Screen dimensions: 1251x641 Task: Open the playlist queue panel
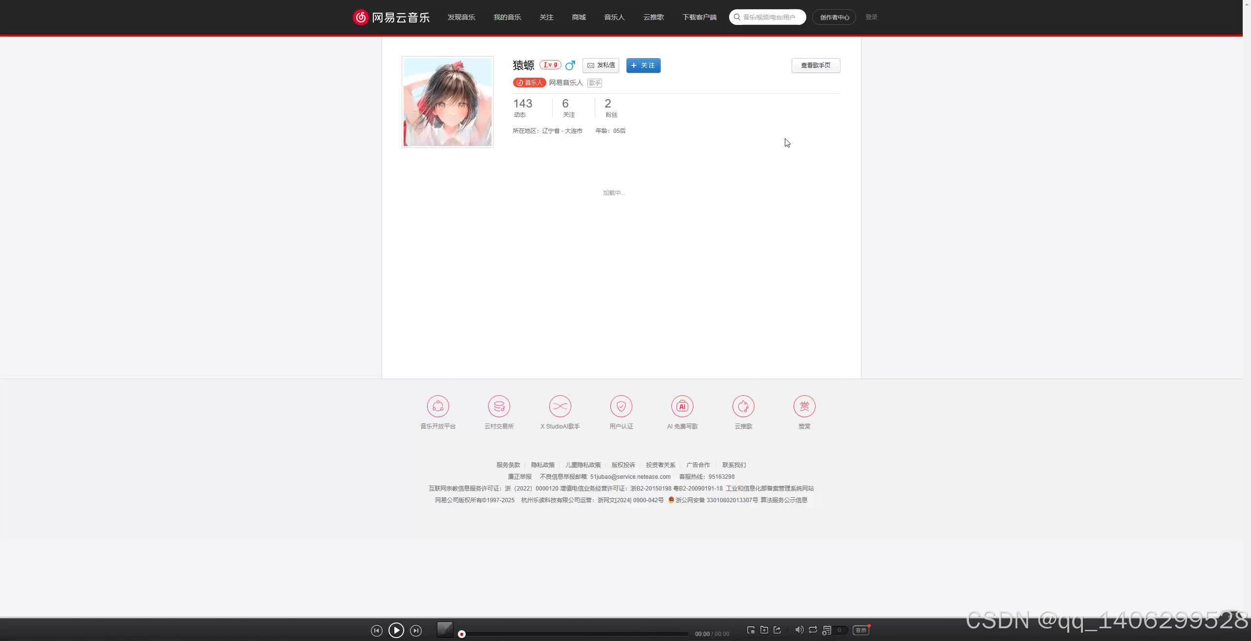tap(827, 631)
